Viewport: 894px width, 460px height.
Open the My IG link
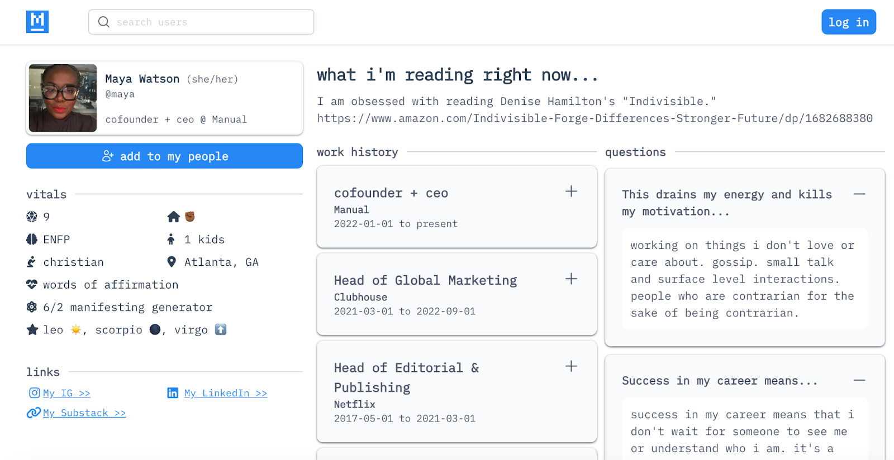66,393
